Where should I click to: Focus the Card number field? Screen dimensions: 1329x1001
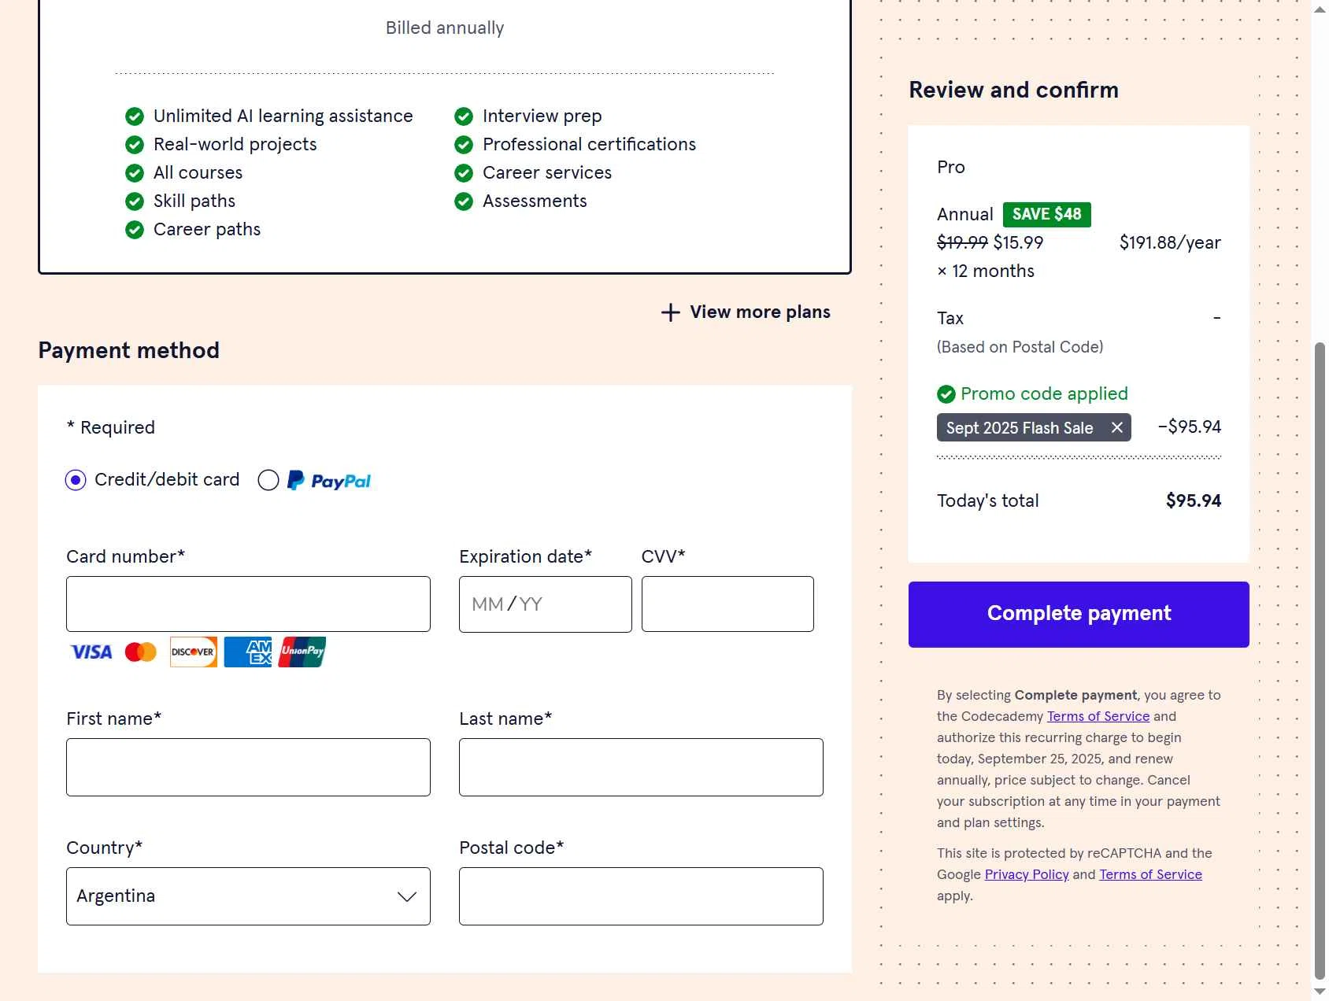click(x=248, y=604)
